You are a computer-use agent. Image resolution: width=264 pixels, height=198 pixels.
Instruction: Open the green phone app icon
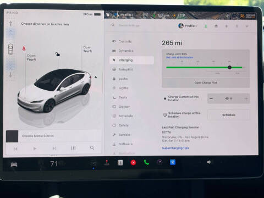point(146,162)
